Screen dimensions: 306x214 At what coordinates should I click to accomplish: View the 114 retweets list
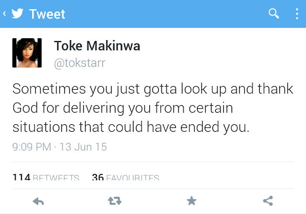click(x=46, y=178)
